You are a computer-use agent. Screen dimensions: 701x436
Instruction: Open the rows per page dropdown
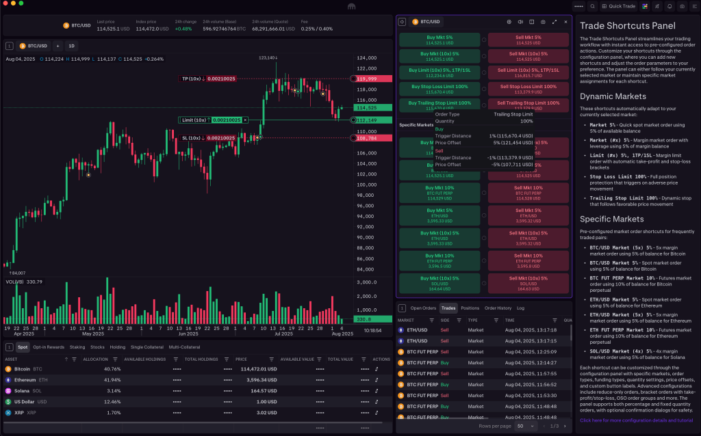point(525,426)
